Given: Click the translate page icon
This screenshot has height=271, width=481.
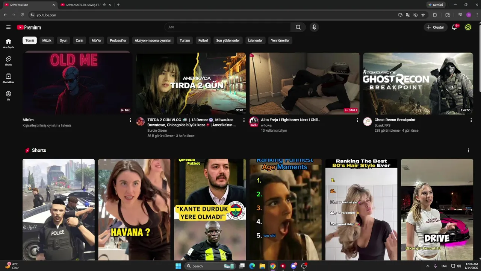Looking at the screenshot, I should [x=408, y=15].
